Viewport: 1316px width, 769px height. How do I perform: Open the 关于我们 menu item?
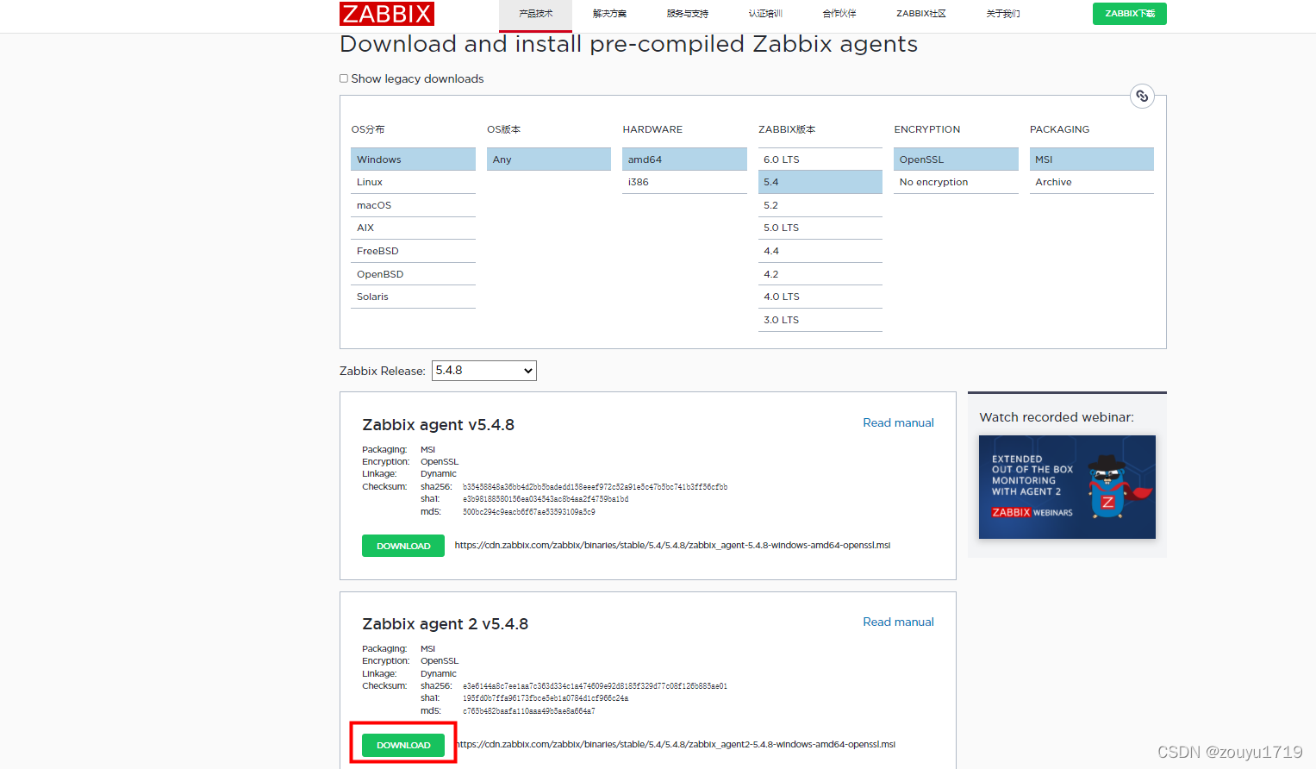(1003, 14)
